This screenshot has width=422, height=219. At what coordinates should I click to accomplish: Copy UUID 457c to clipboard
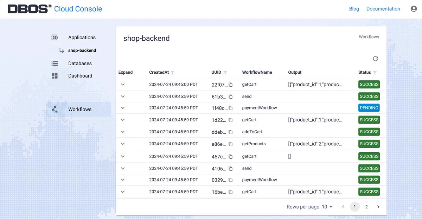[x=231, y=157]
